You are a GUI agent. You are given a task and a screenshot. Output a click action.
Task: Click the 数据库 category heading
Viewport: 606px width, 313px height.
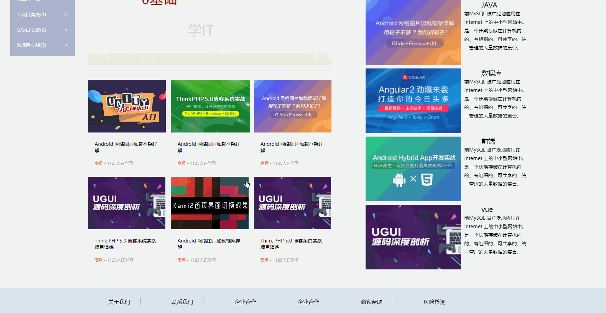click(x=491, y=73)
